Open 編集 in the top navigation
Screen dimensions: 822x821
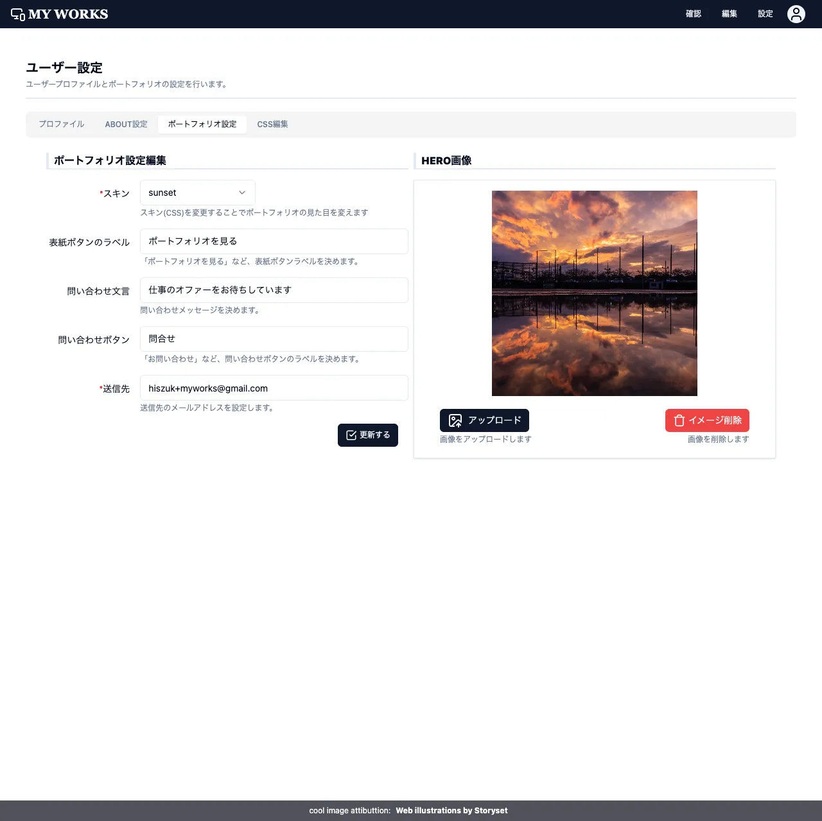[x=730, y=14]
